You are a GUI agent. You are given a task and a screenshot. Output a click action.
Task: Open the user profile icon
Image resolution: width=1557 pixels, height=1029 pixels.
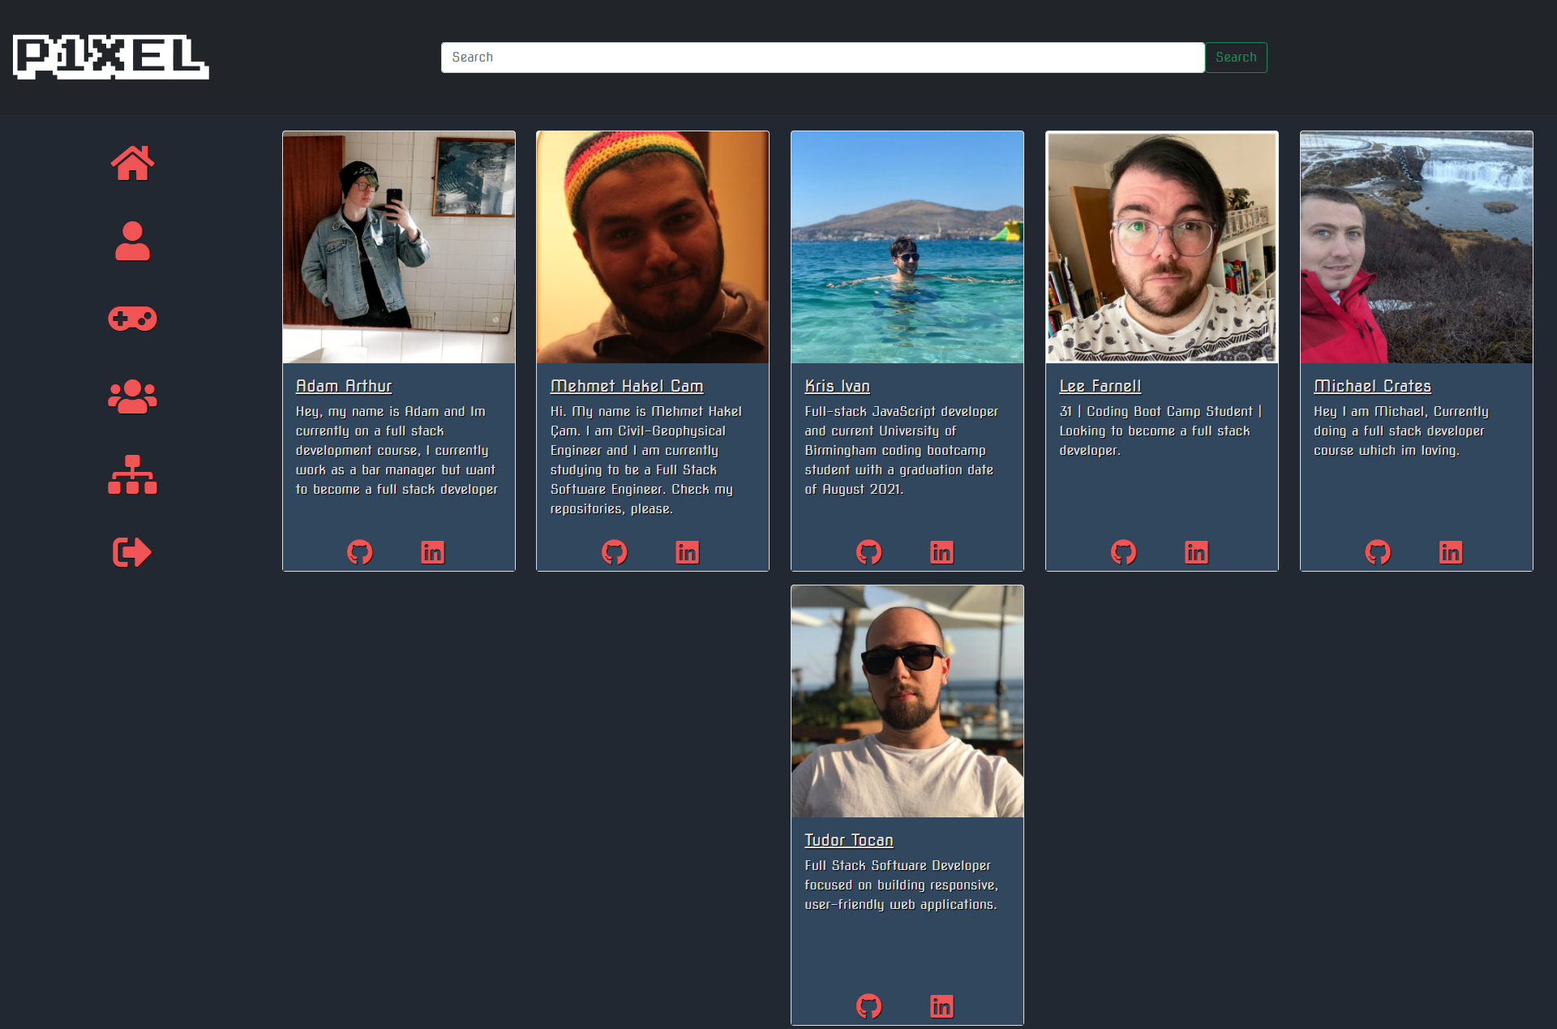132,241
